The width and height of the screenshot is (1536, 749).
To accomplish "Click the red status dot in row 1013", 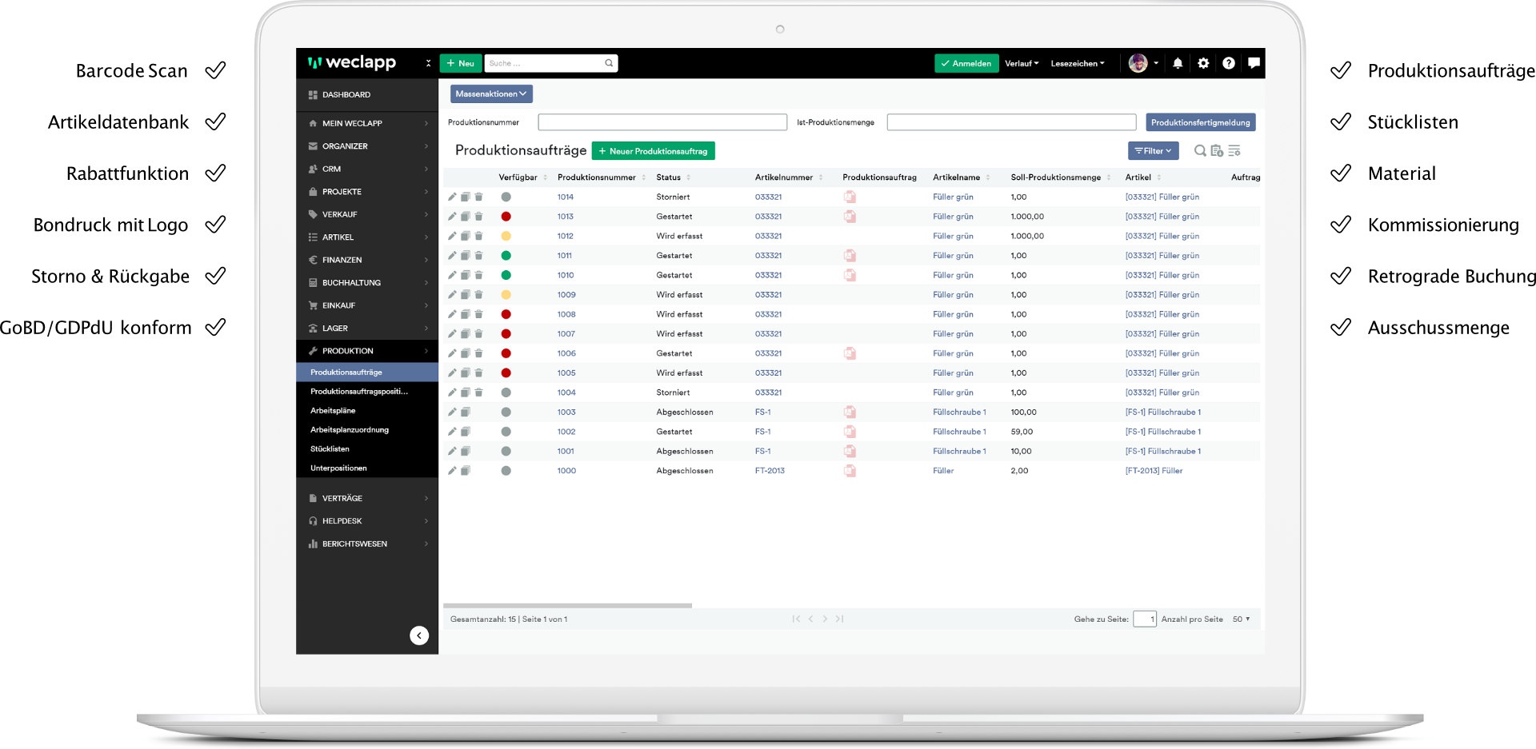I will click(506, 217).
